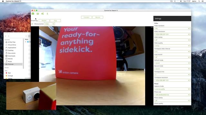Select Pictures in Finder sidebar

pos(13,64)
